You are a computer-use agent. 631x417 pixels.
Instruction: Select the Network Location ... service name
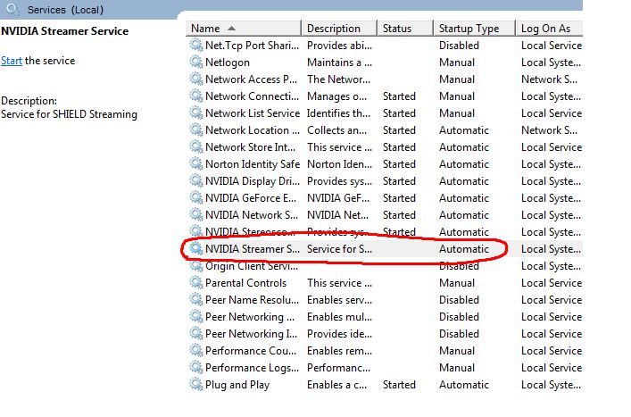253,130
